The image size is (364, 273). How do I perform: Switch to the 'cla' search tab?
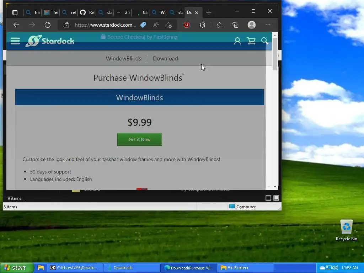click(x=105, y=12)
